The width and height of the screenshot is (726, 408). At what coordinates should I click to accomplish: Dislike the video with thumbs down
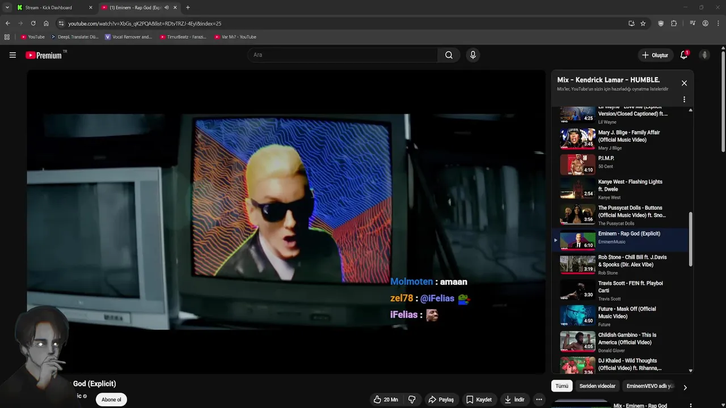(412, 399)
